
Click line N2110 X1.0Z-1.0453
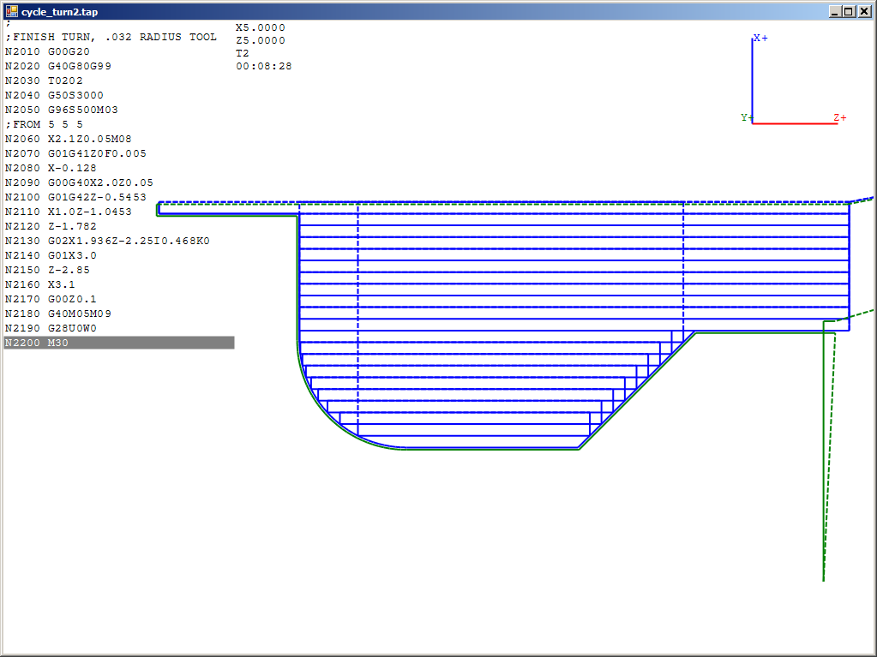(69, 212)
